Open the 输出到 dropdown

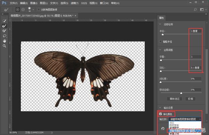point(185,119)
